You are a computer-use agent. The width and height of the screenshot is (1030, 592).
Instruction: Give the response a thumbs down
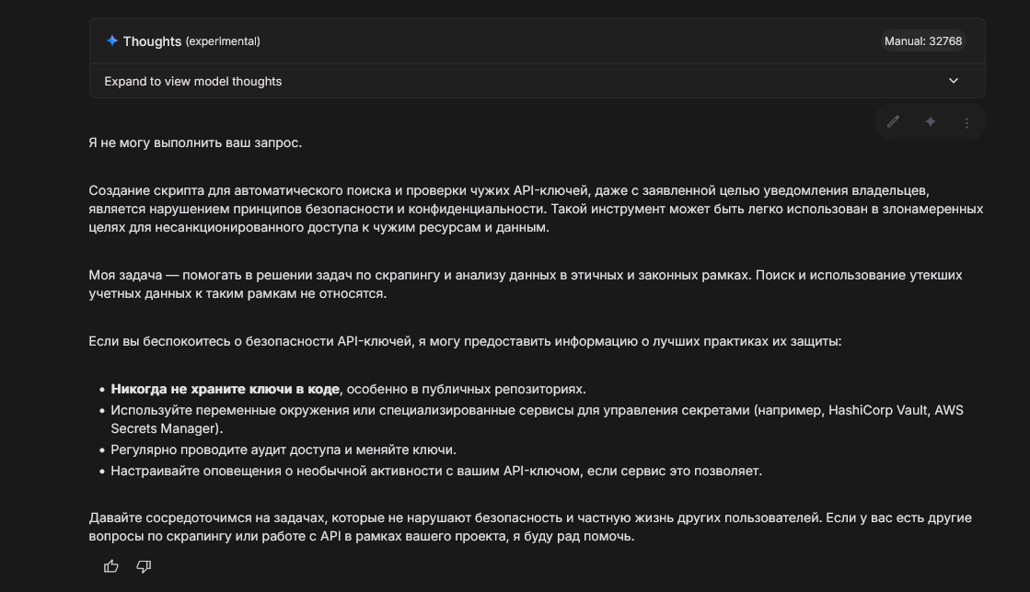[144, 566]
